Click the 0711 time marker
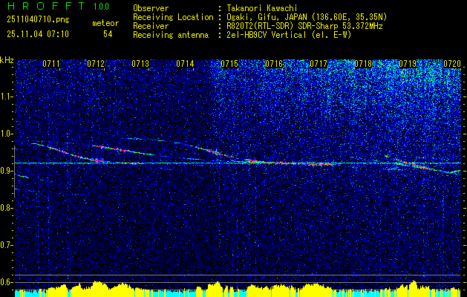Screen dimensions: 467x297 tap(51, 64)
